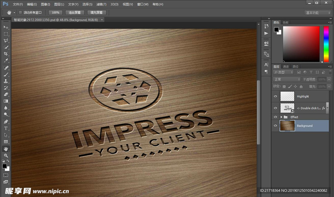Hide the Double click smart object layer
Image resolution: width=334 pixels, height=197 pixels.
click(275, 108)
